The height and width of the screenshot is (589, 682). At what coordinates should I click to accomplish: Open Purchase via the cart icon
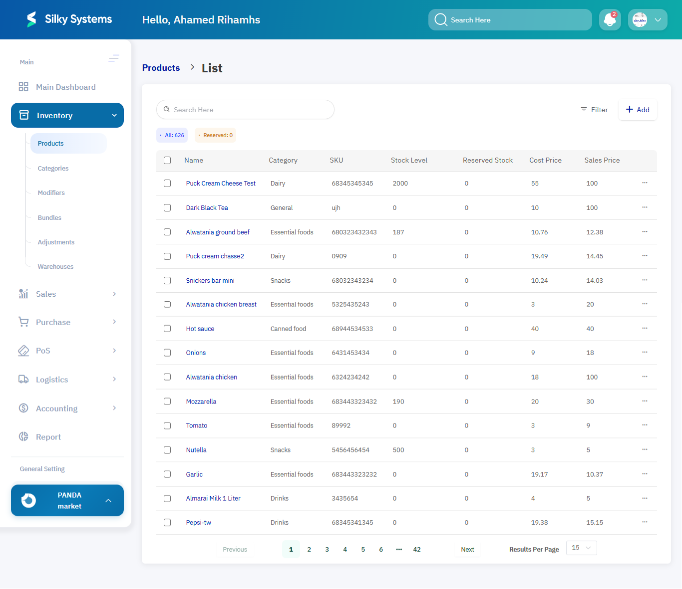point(23,322)
